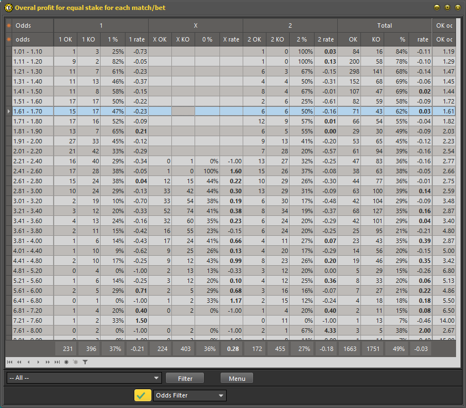This screenshot has height=408, width=466.
Task: Expand the row indicator arrow at 1.61 - 1.70
Action: (x=8, y=111)
